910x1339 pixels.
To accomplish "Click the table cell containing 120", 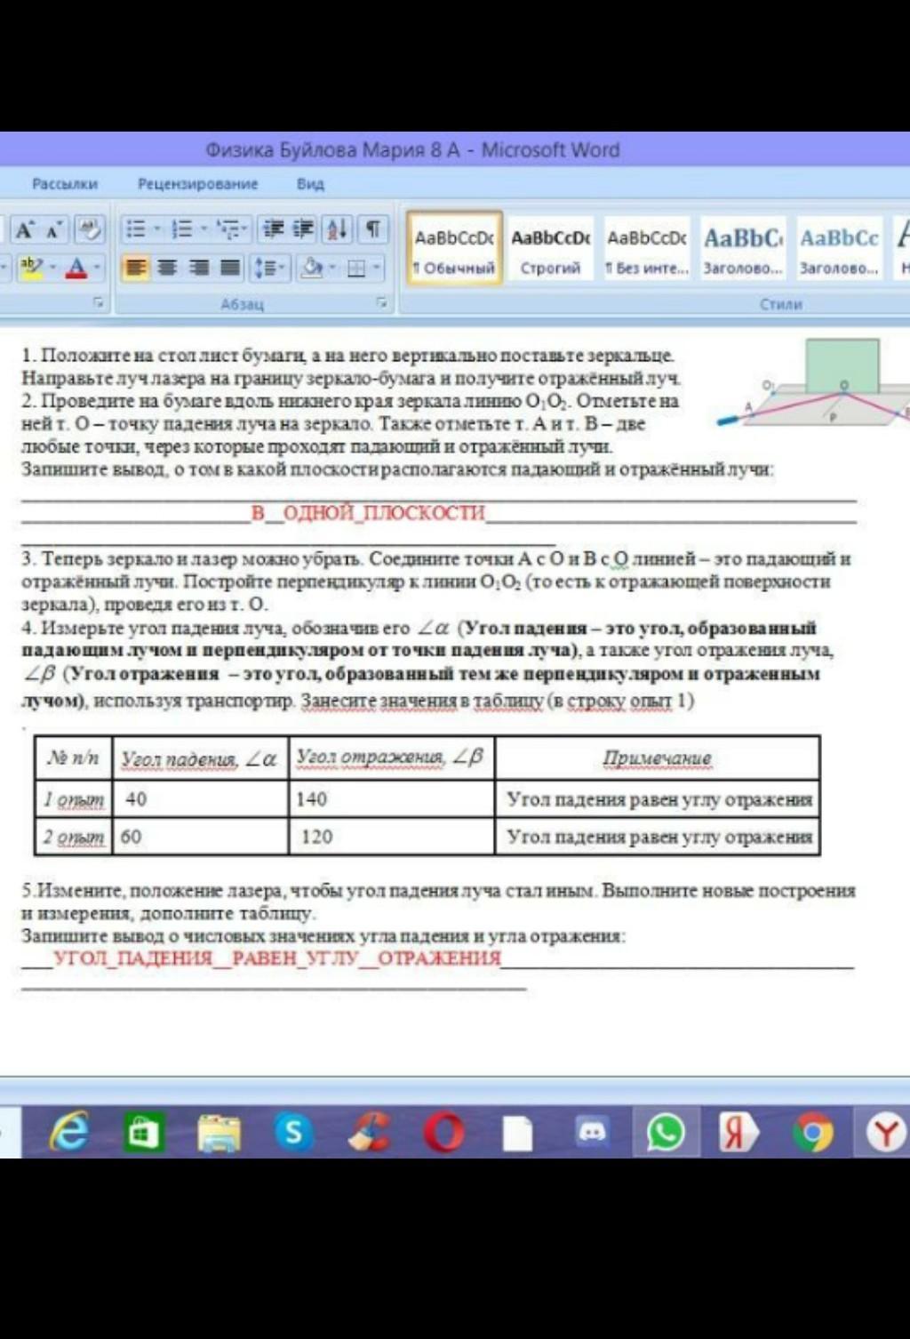I will pos(392,837).
